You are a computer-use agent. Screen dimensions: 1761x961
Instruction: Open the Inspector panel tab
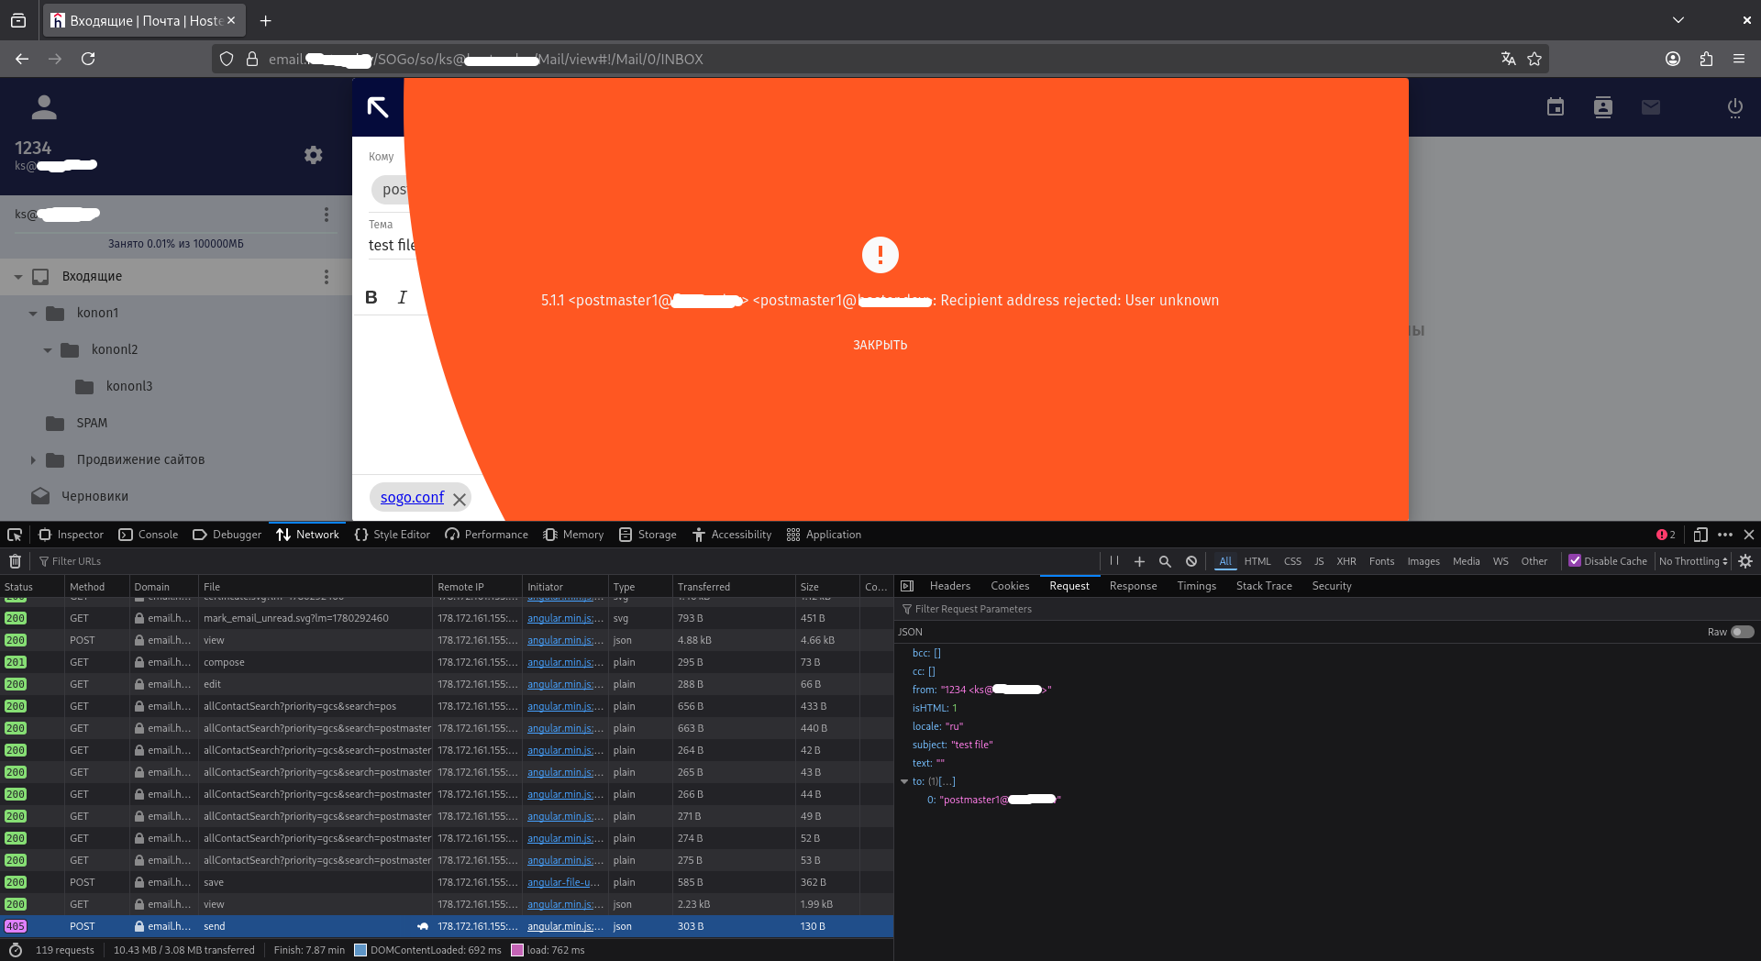point(72,535)
